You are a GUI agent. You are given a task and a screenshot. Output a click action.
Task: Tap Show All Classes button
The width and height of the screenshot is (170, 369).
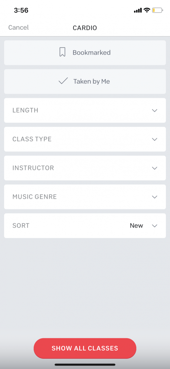click(x=85, y=348)
